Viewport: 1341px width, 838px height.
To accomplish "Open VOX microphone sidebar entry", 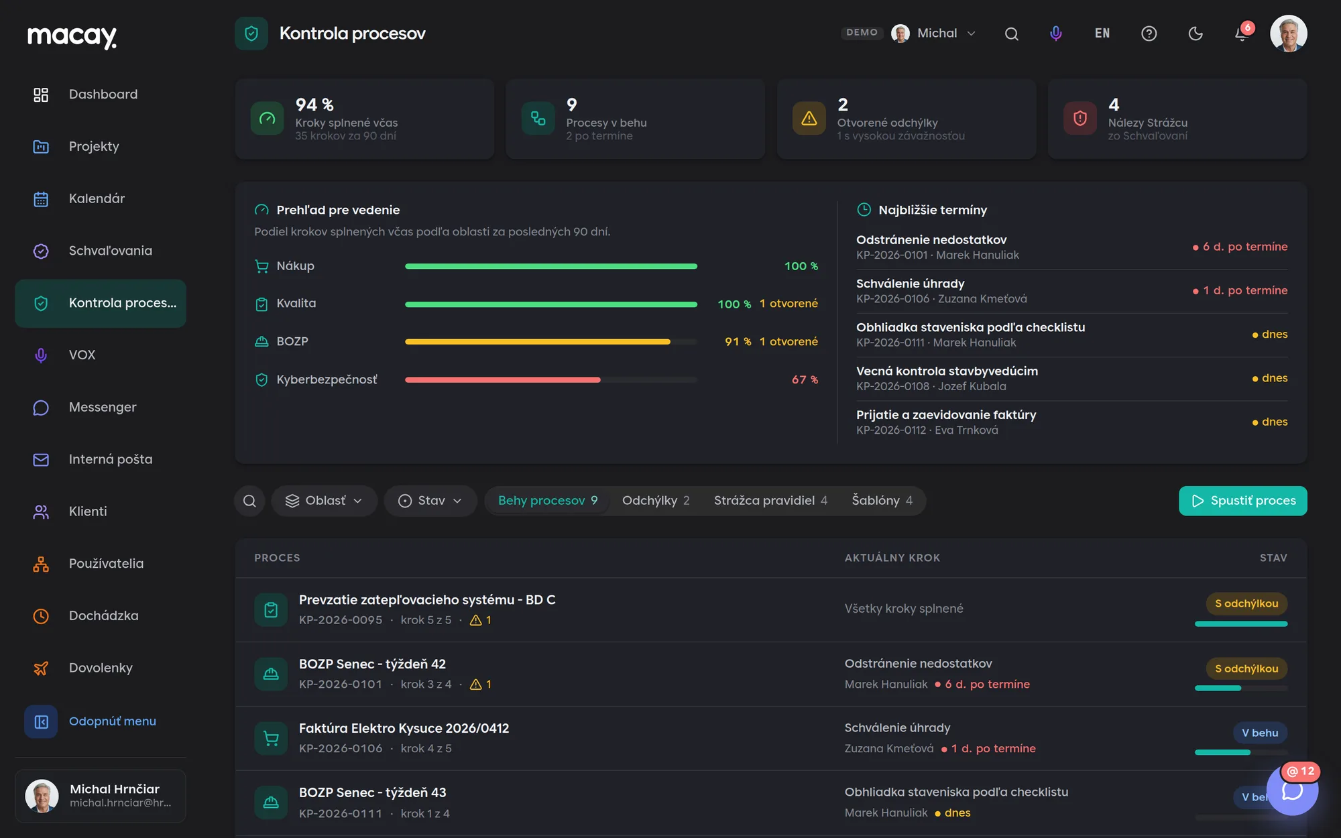I will click(x=101, y=355).
